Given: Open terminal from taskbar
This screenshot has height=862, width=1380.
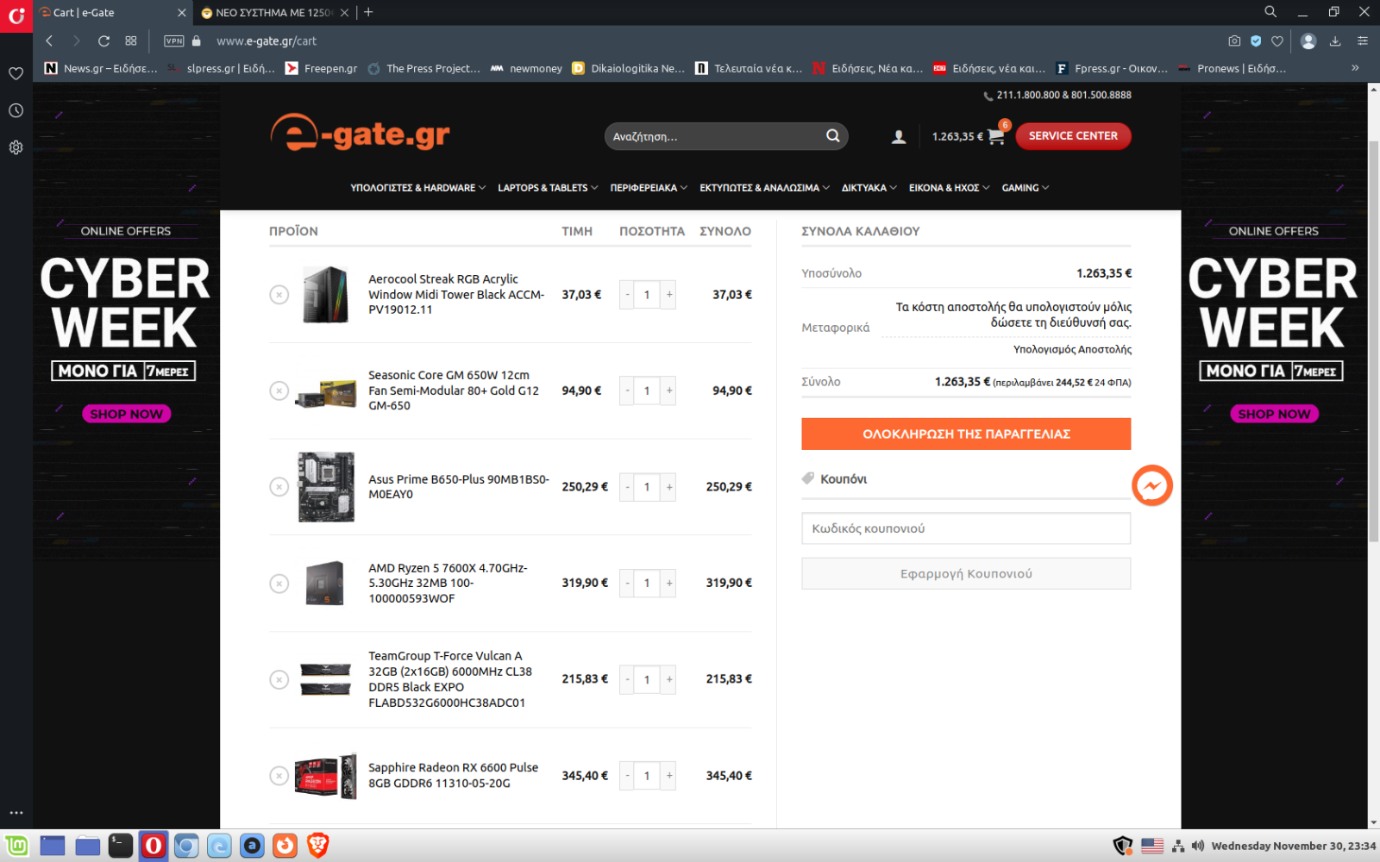Looking at the screenshot, I should [x=121, y=846].
